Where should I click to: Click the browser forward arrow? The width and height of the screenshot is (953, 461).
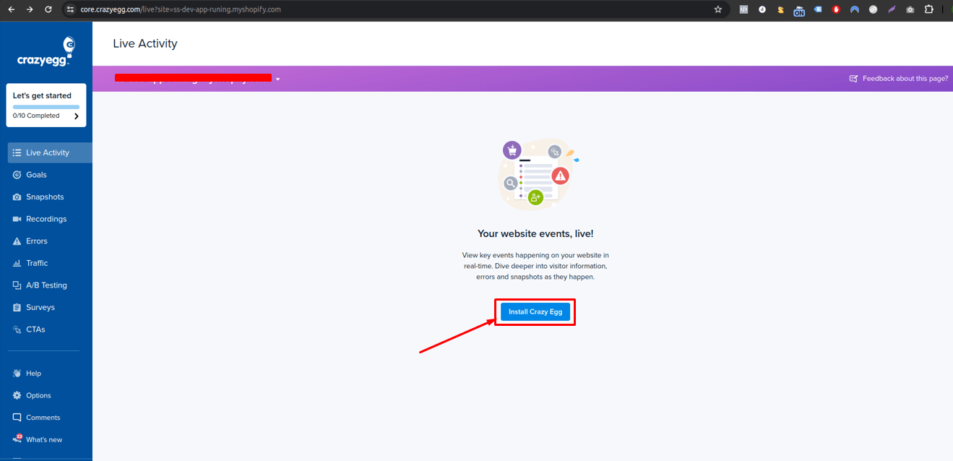pyautogui.click(x=30, y=9)
